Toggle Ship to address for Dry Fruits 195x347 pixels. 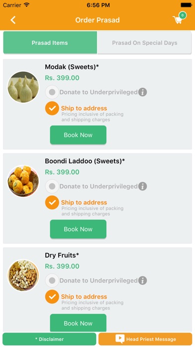click(x=52, y=297)
